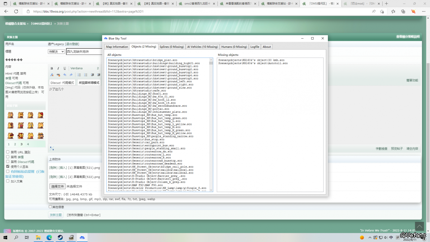Click the thread title input field
430x242 pixels.
tap(84, 52)
